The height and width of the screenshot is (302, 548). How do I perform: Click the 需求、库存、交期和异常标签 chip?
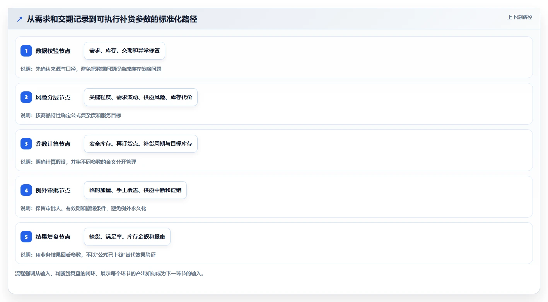click(125, 51)
